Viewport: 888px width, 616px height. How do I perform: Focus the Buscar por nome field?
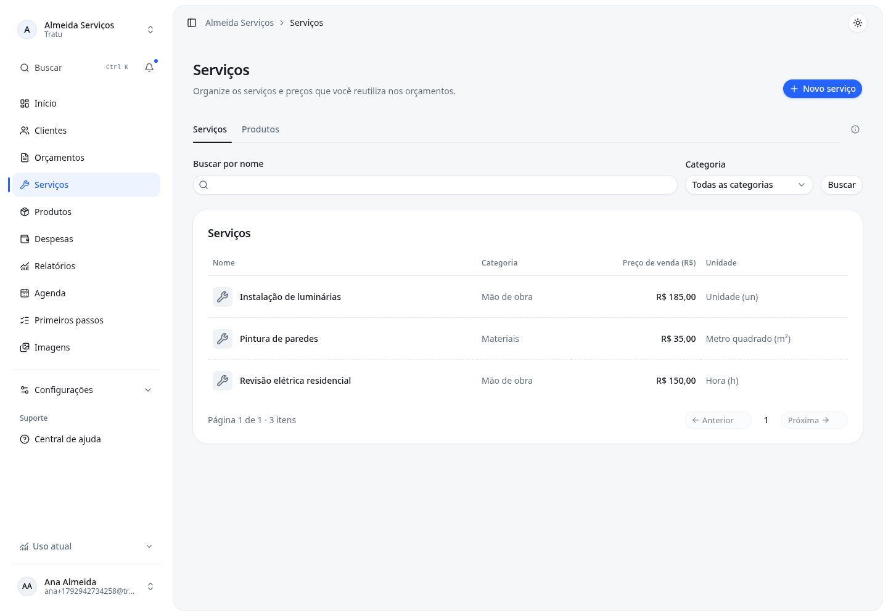coord(435,185)
